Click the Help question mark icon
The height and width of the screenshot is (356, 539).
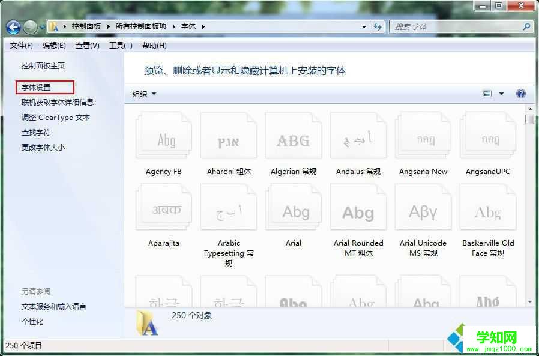(520, 94)
